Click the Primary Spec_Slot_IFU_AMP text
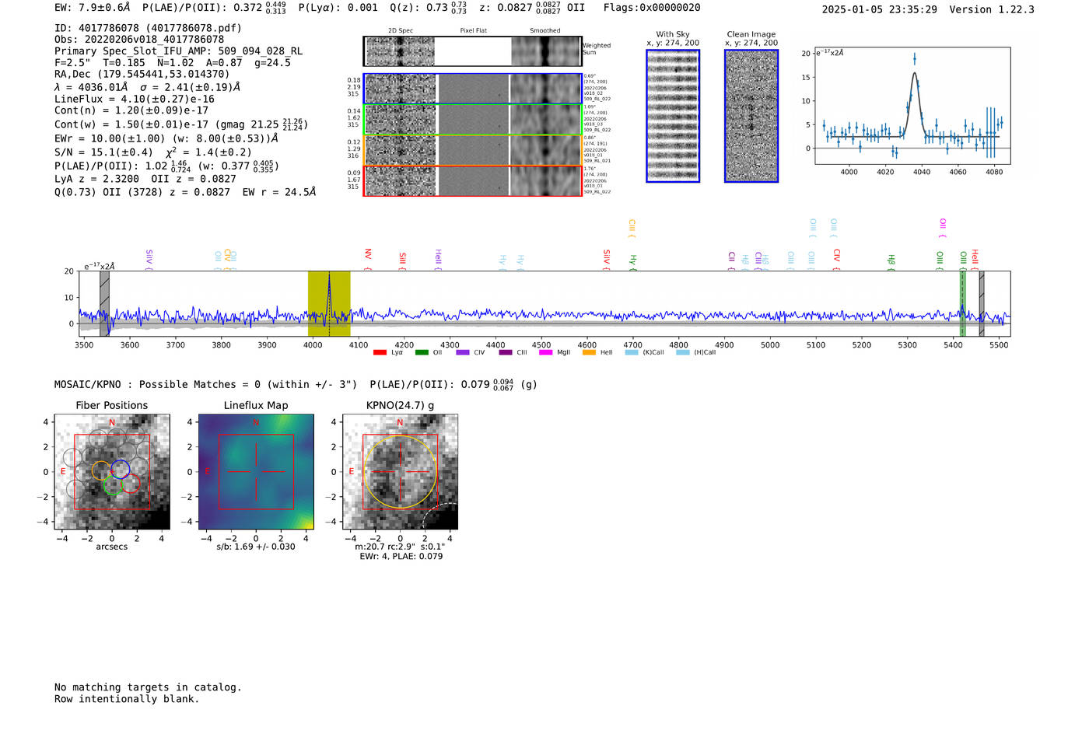Screen dimensions: 1089x741 pyautogui.click(x=178, y=51)
